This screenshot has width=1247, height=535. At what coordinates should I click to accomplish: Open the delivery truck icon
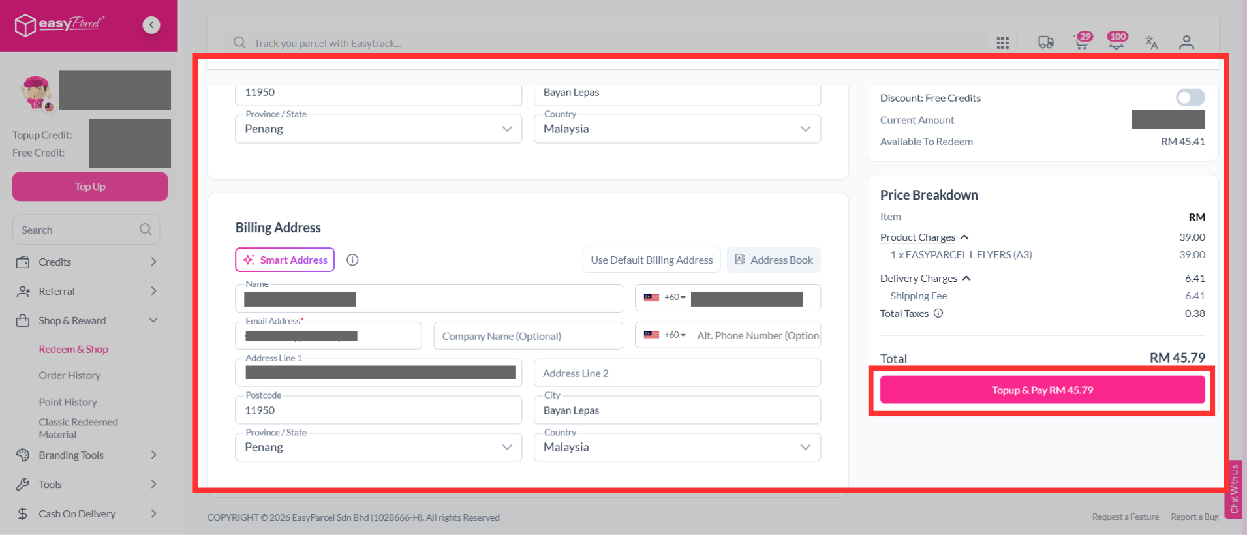[1046, 42]
